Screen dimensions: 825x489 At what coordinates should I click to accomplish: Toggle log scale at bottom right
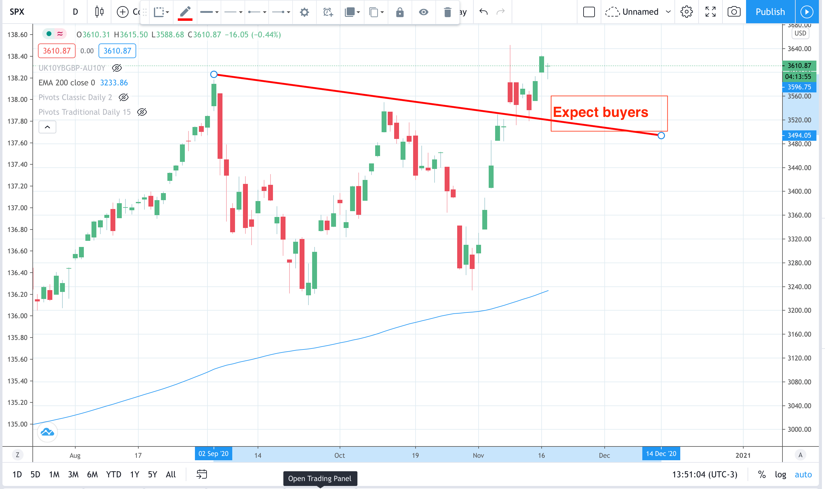pyautogui.click(x=780, y=474)
